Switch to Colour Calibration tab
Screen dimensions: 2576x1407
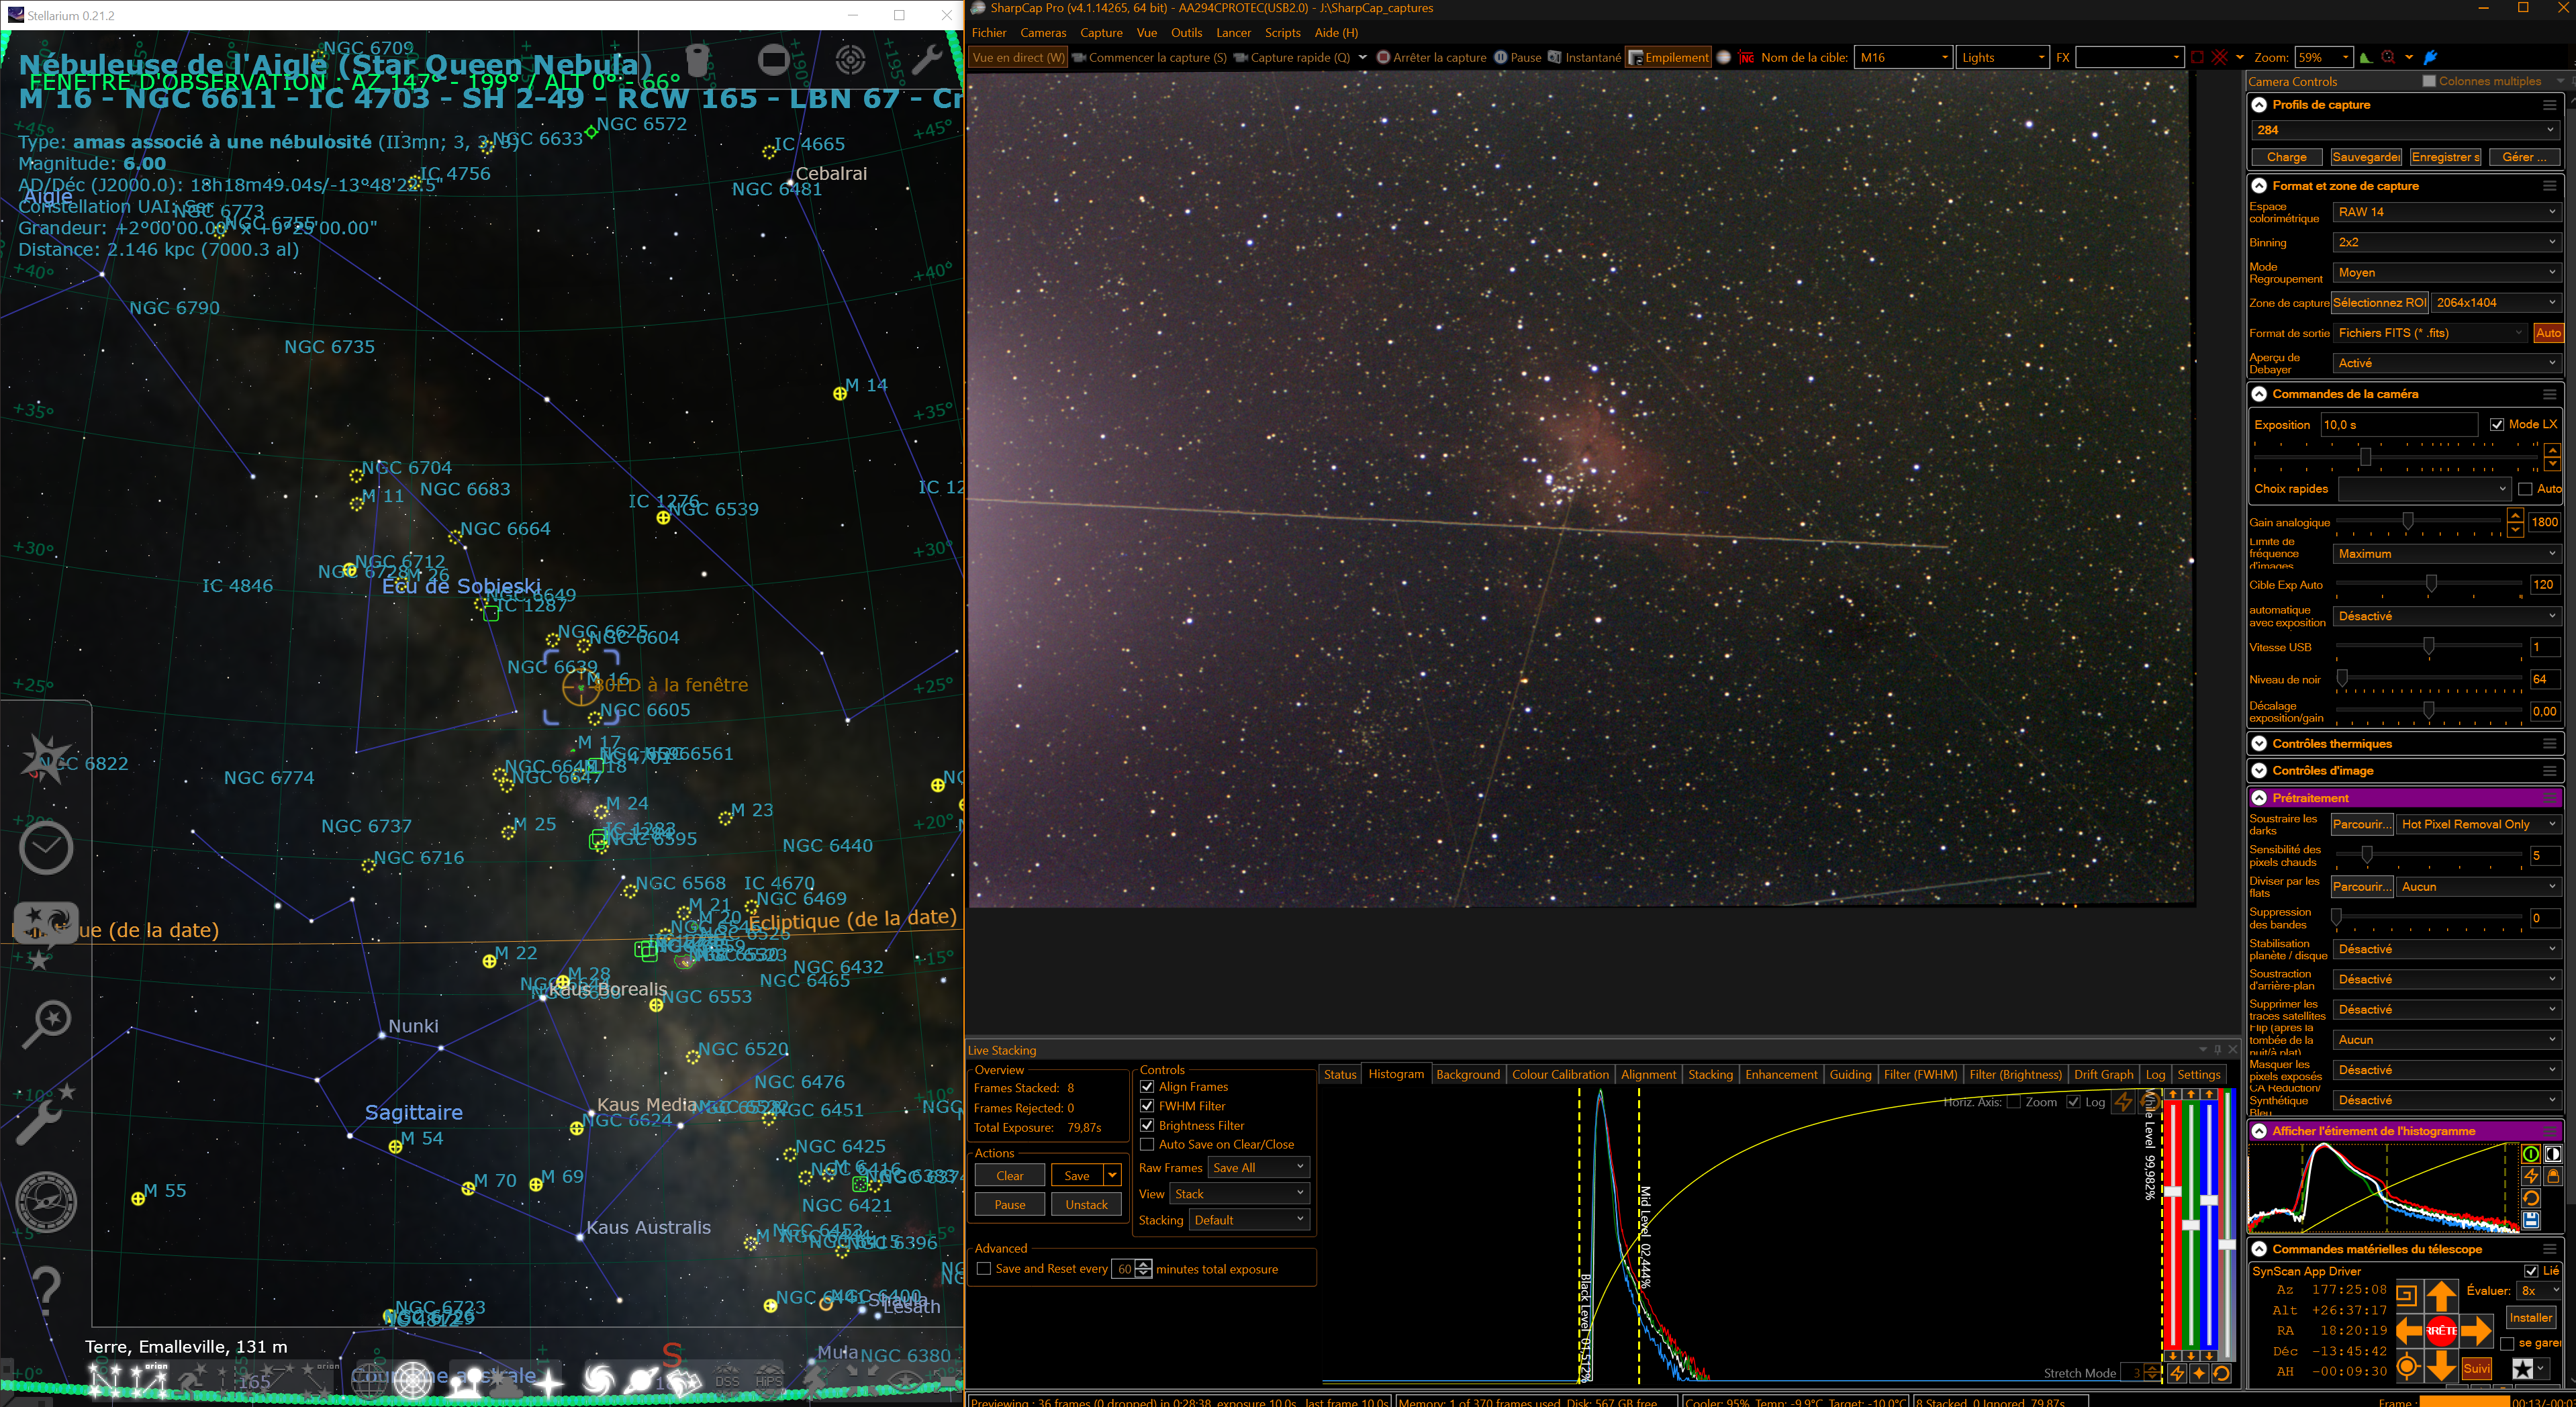point(1560,1075)
